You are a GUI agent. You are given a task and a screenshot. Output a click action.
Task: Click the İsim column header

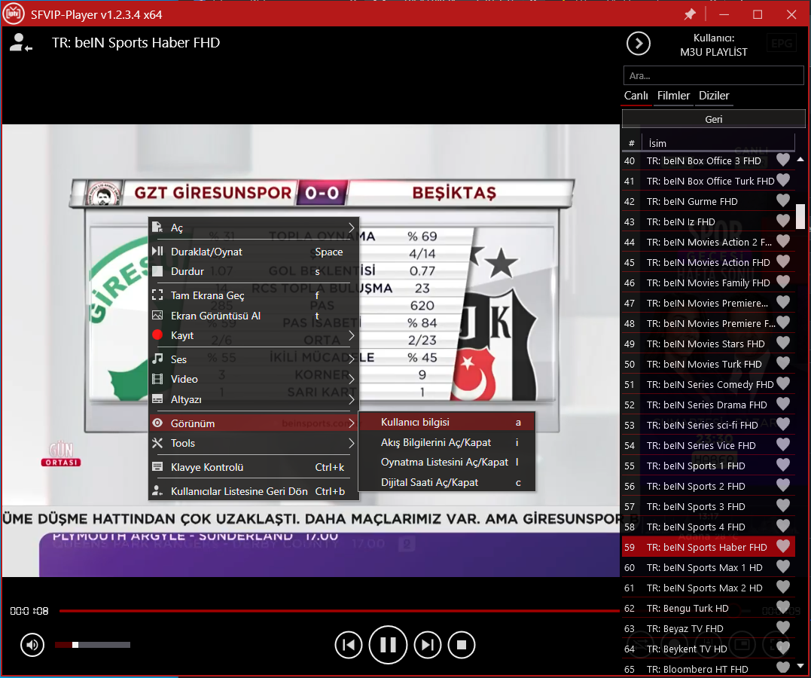pos(718,143)
